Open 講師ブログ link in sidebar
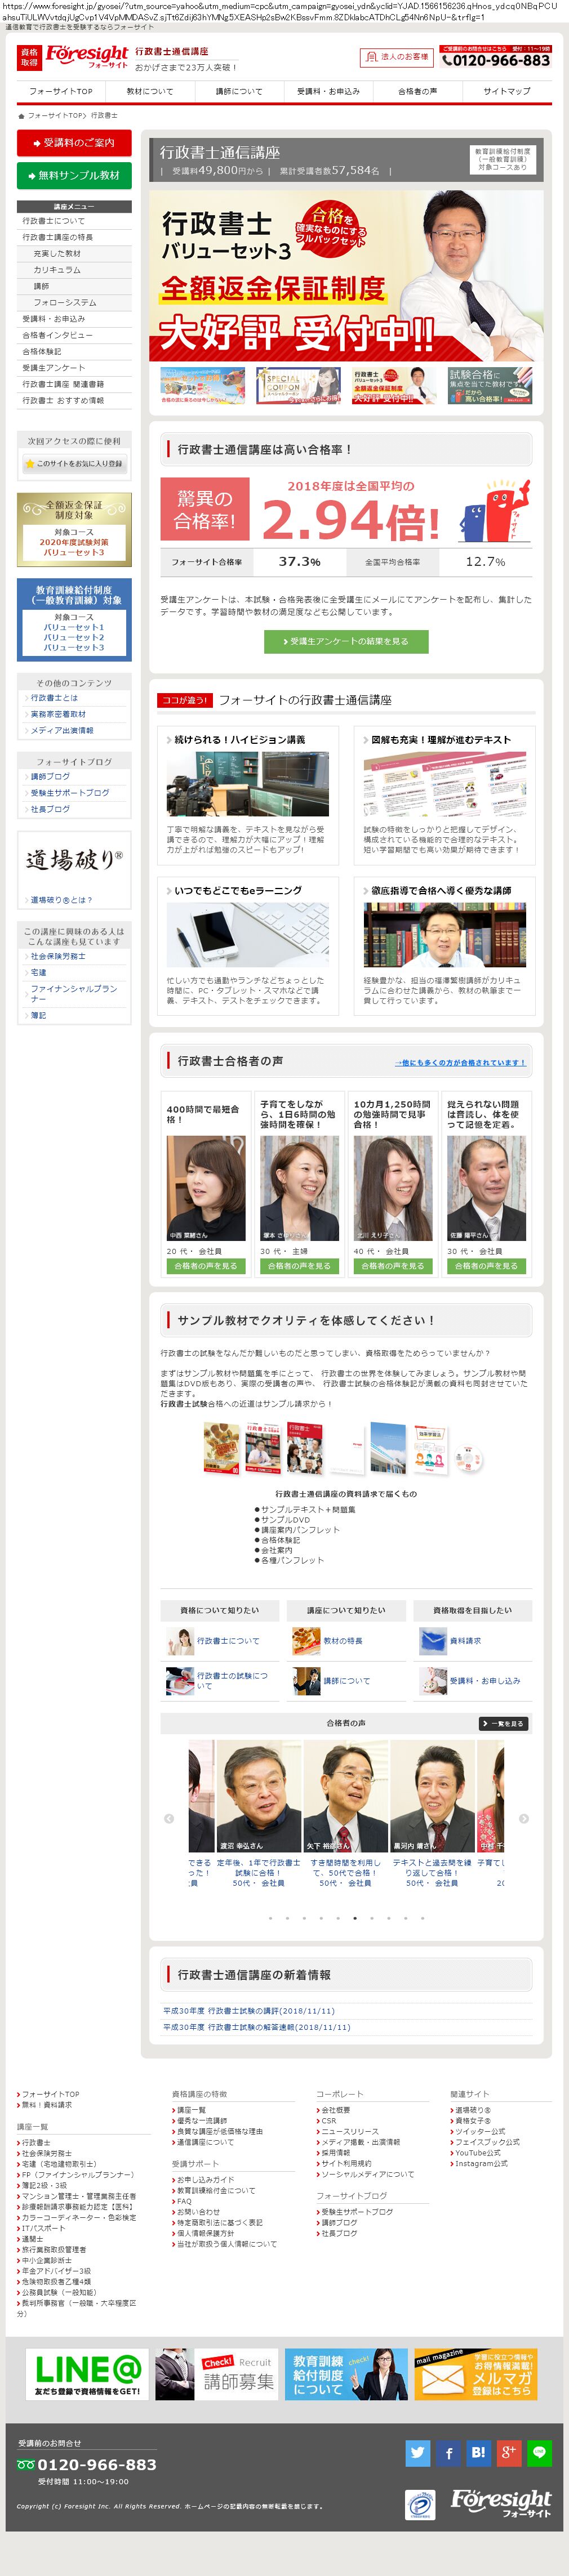 point(50,776)
